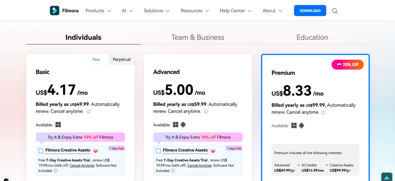The image size is (395, 181).
Task: Click the shield icon at bottom left
Action: tap(6, 179)
